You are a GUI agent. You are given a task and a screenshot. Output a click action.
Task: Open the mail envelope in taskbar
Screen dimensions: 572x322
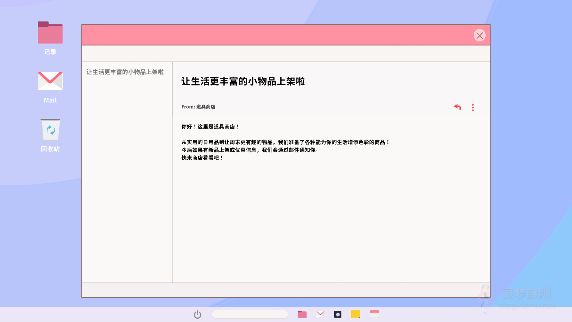(320, 314)
